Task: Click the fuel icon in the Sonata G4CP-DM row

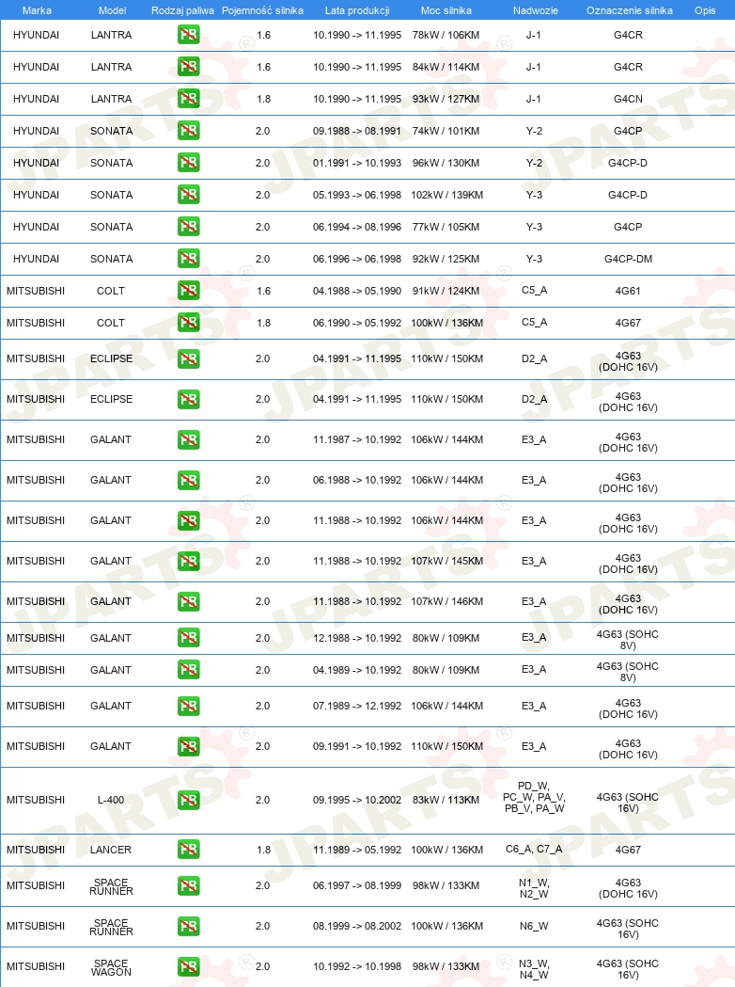Action: (189, 259)
